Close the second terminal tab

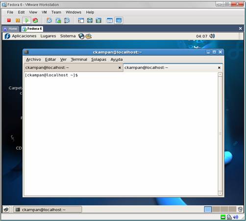click(x=219, y=68)
